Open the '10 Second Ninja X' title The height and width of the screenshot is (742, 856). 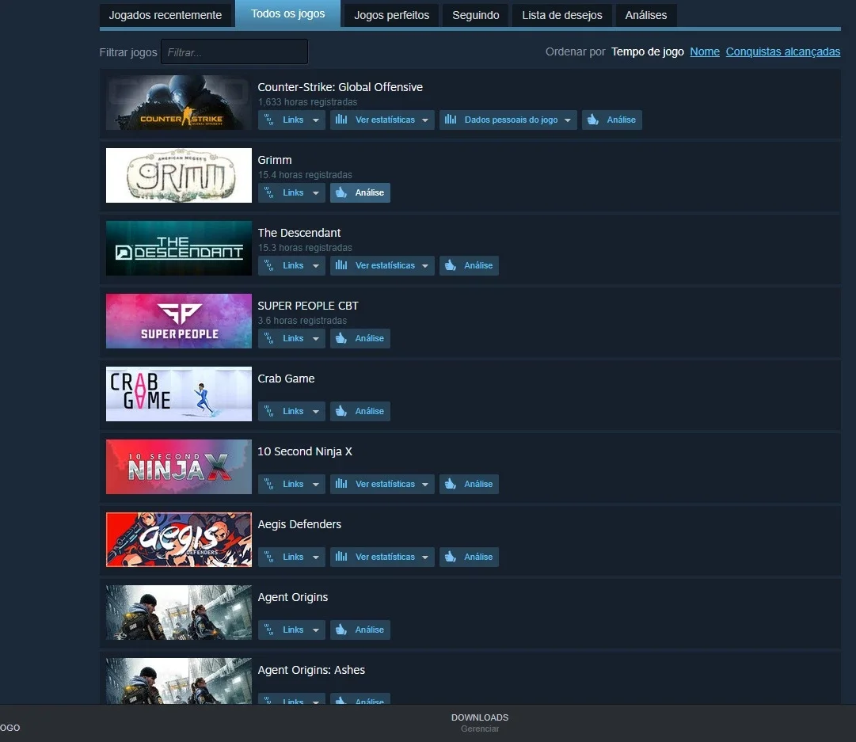(305, 451)
